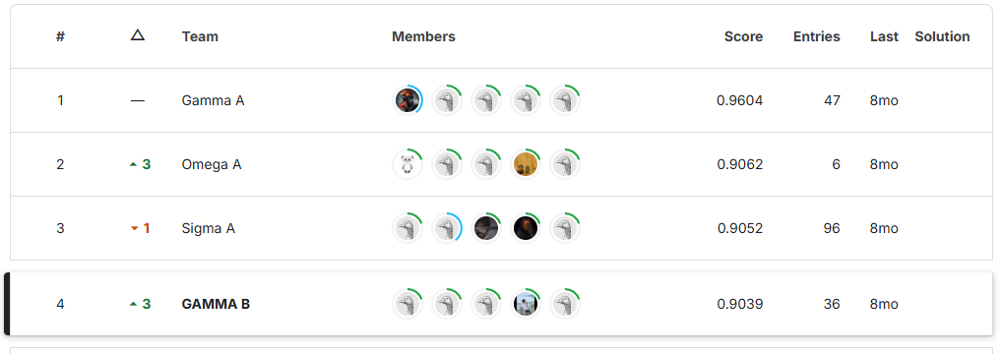
Task: Click the Members column header
Action: [423, 36]
